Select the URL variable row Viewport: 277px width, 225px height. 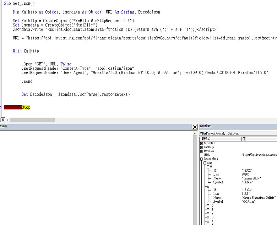tap(239, 155)
